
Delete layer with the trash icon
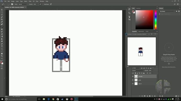[155, 96]
